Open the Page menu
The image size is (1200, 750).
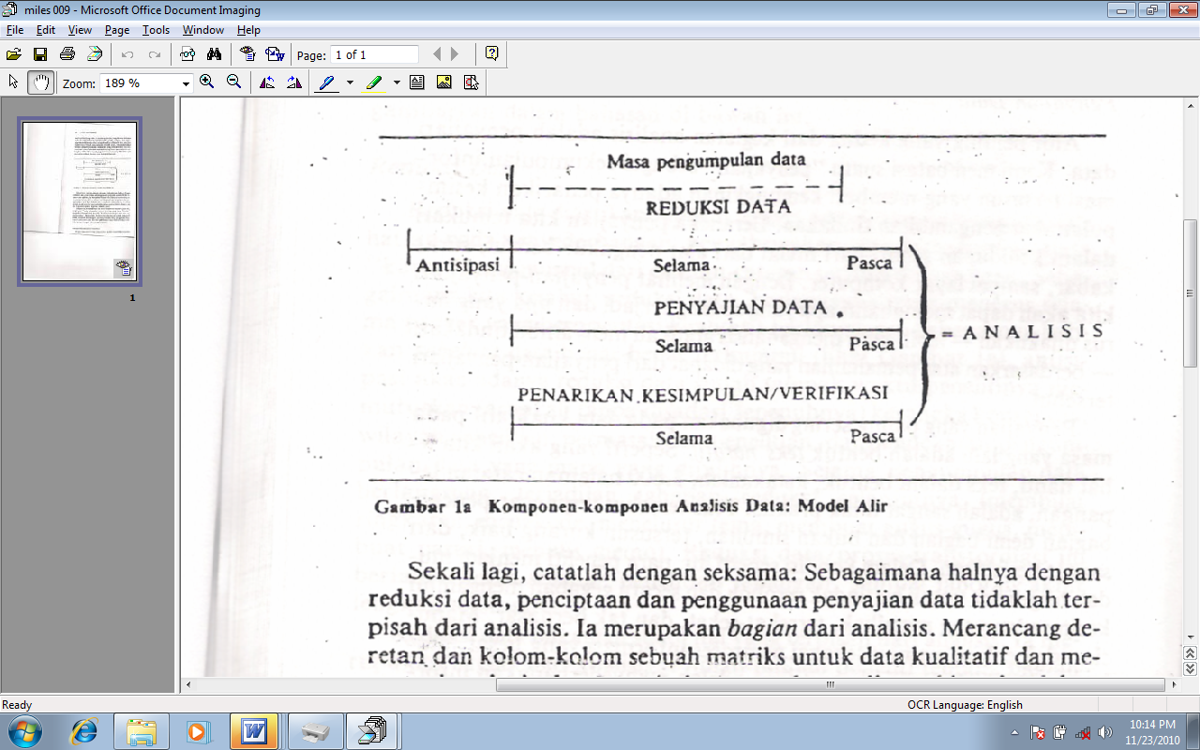point(116,29)
